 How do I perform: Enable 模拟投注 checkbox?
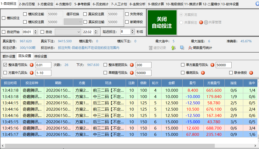(4, 18)
